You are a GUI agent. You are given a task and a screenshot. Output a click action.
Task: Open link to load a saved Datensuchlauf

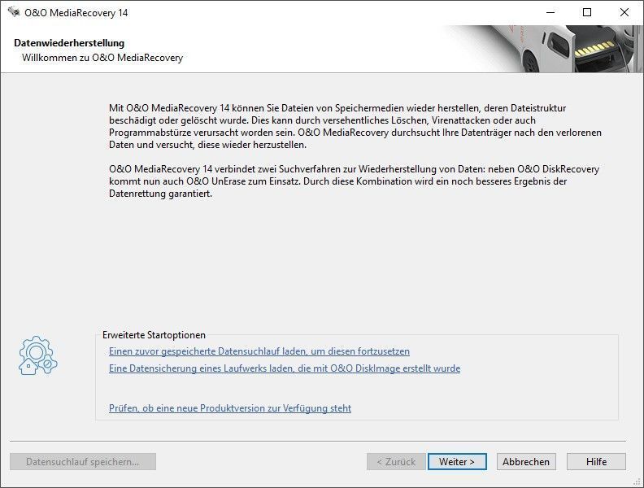pos(259,351)
